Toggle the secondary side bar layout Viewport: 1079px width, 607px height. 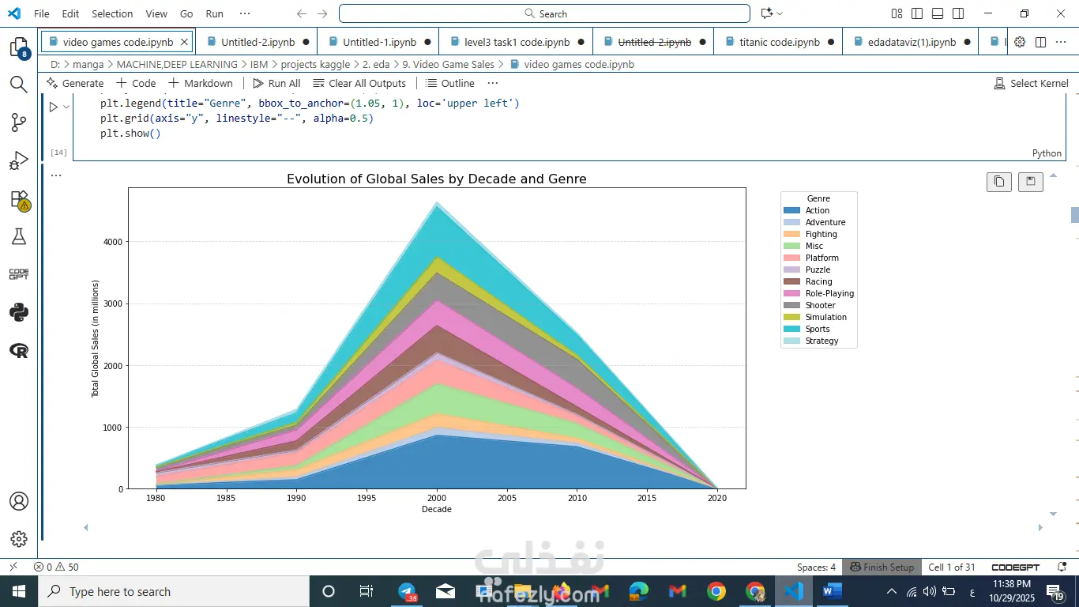point(958,13)
